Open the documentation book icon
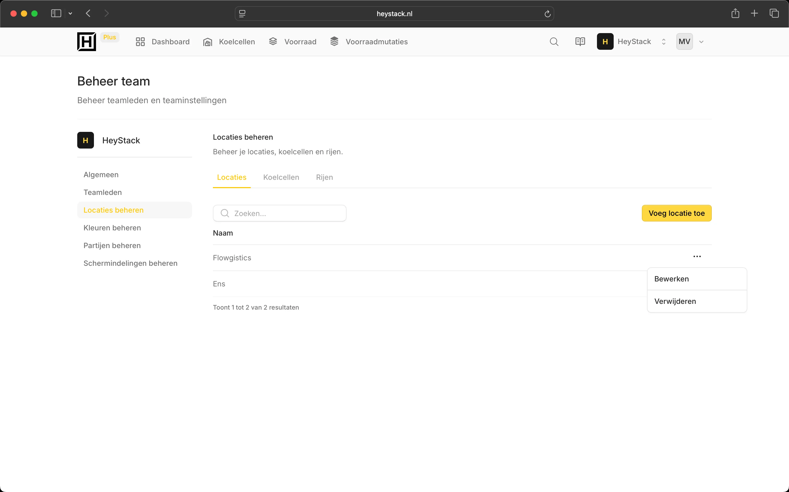The height and width of the screenshot is (492, 789). tap(580, 42)
